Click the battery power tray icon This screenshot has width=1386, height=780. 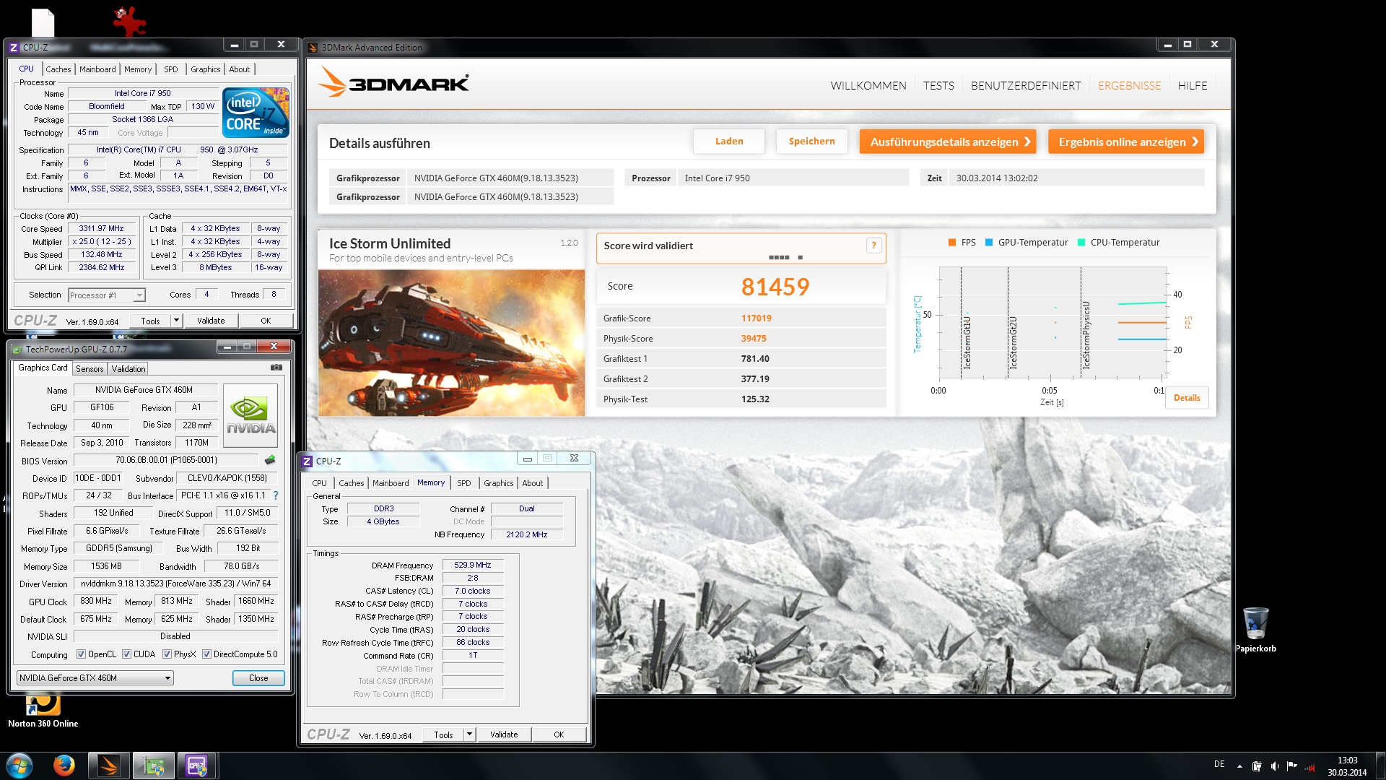(x=1257, y=766)
